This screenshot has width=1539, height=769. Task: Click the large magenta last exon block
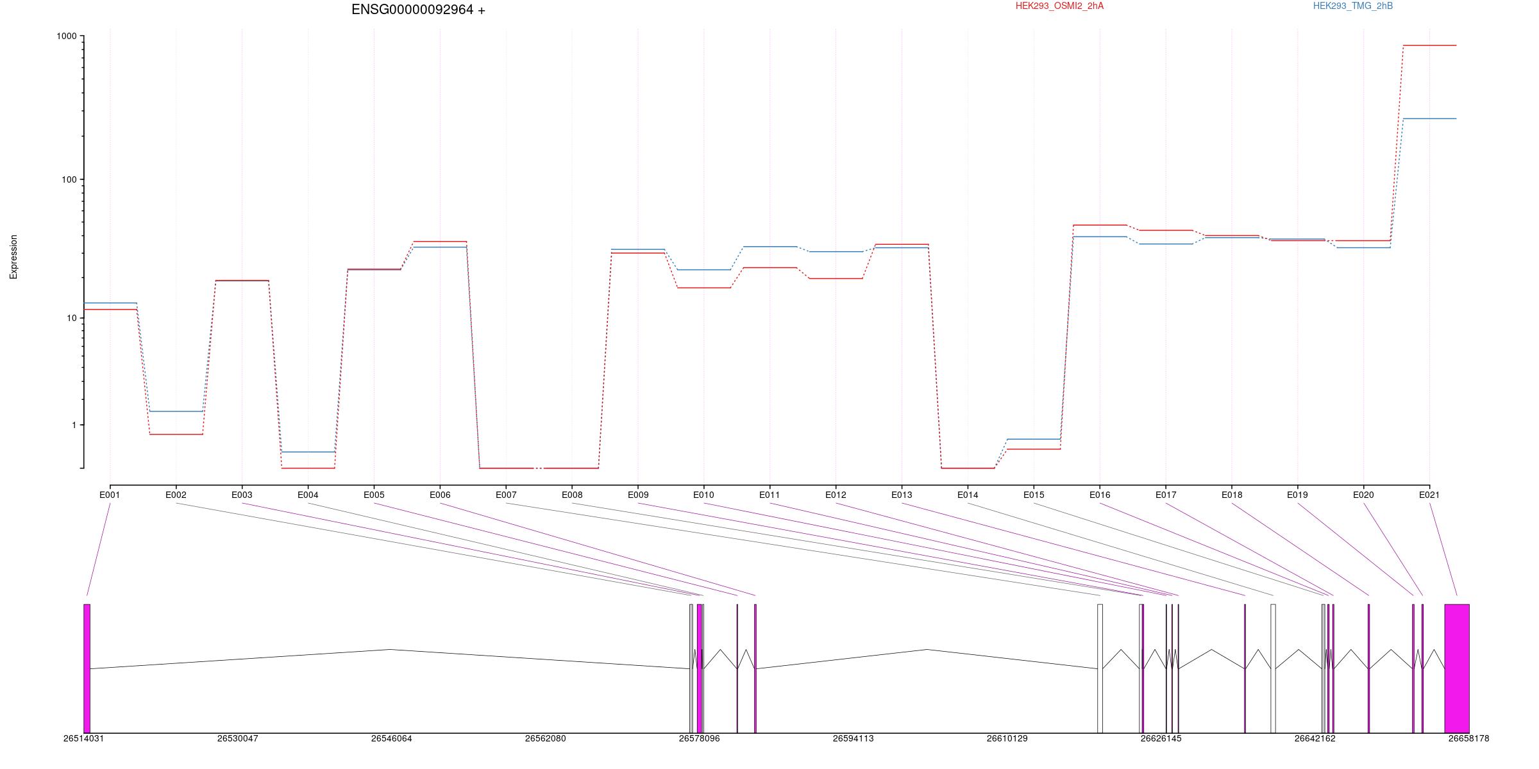(1457, 668)
